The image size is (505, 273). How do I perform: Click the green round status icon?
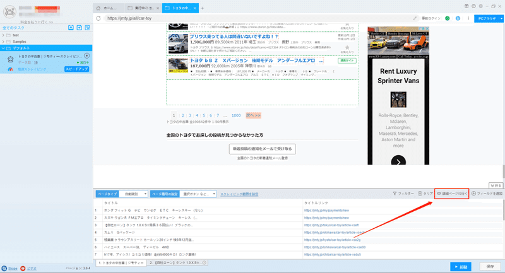point(448,18)
